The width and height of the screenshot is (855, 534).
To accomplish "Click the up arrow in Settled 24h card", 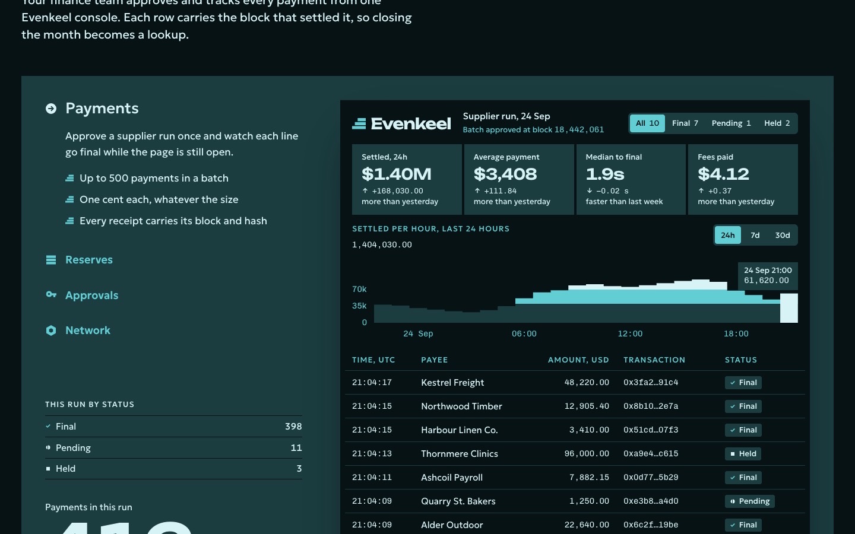I will pyautogui.click(x=365, y=190).
